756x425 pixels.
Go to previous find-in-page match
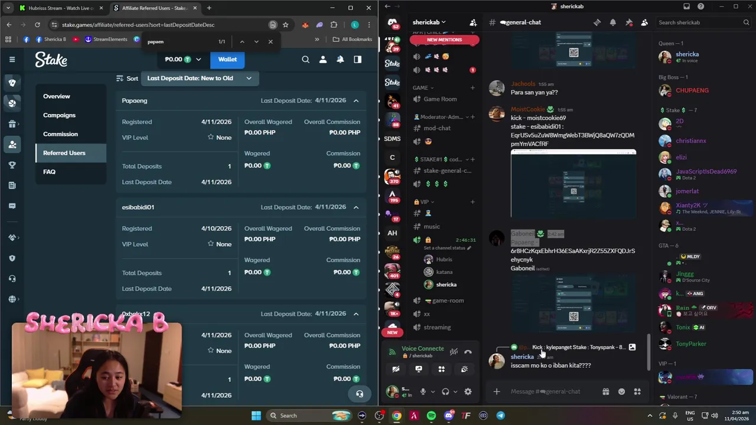[x=242, y=42]
